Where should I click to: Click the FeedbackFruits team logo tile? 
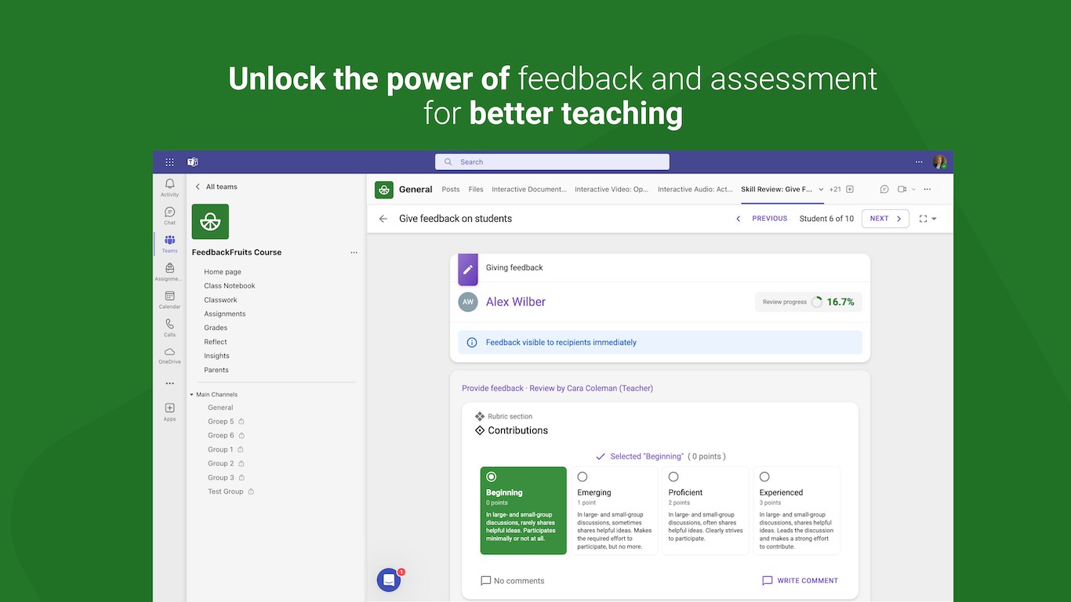point(210,222)
